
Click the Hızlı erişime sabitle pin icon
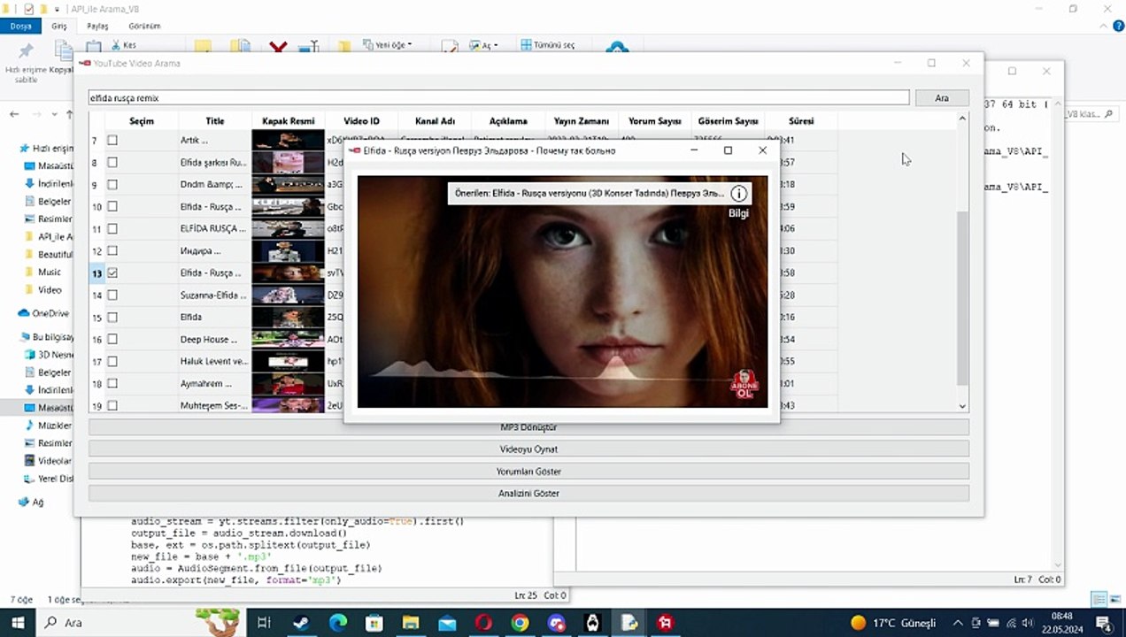click(26, 51)
